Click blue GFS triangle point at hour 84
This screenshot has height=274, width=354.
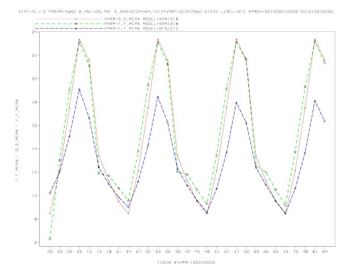click(324, 121)
